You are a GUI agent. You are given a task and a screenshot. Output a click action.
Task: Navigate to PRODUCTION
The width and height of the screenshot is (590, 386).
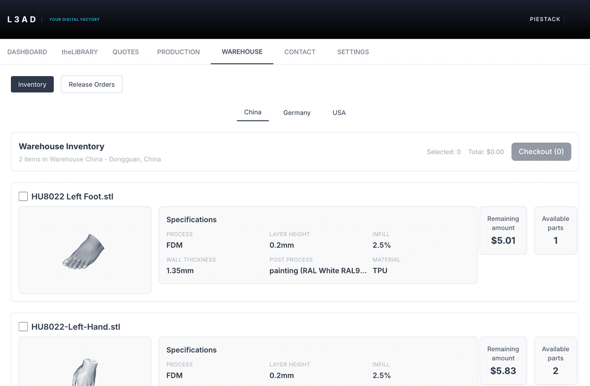(x=179, y=52)
